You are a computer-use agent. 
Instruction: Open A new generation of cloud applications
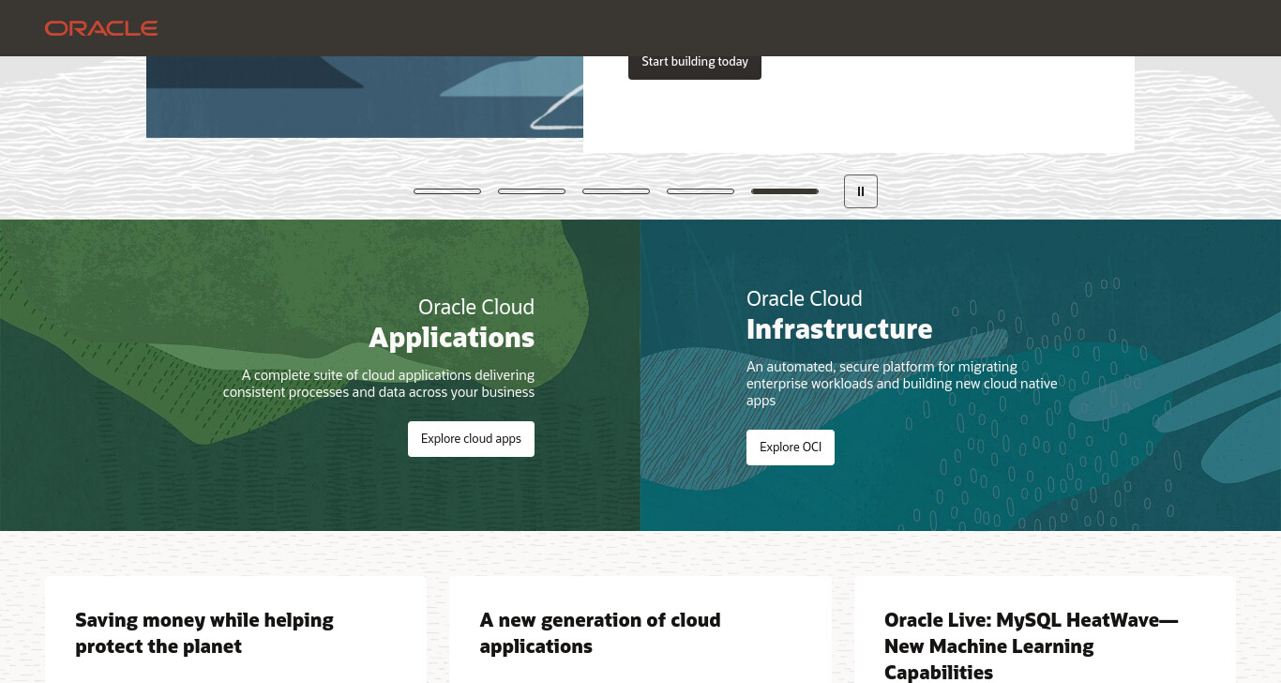[600, 633]
